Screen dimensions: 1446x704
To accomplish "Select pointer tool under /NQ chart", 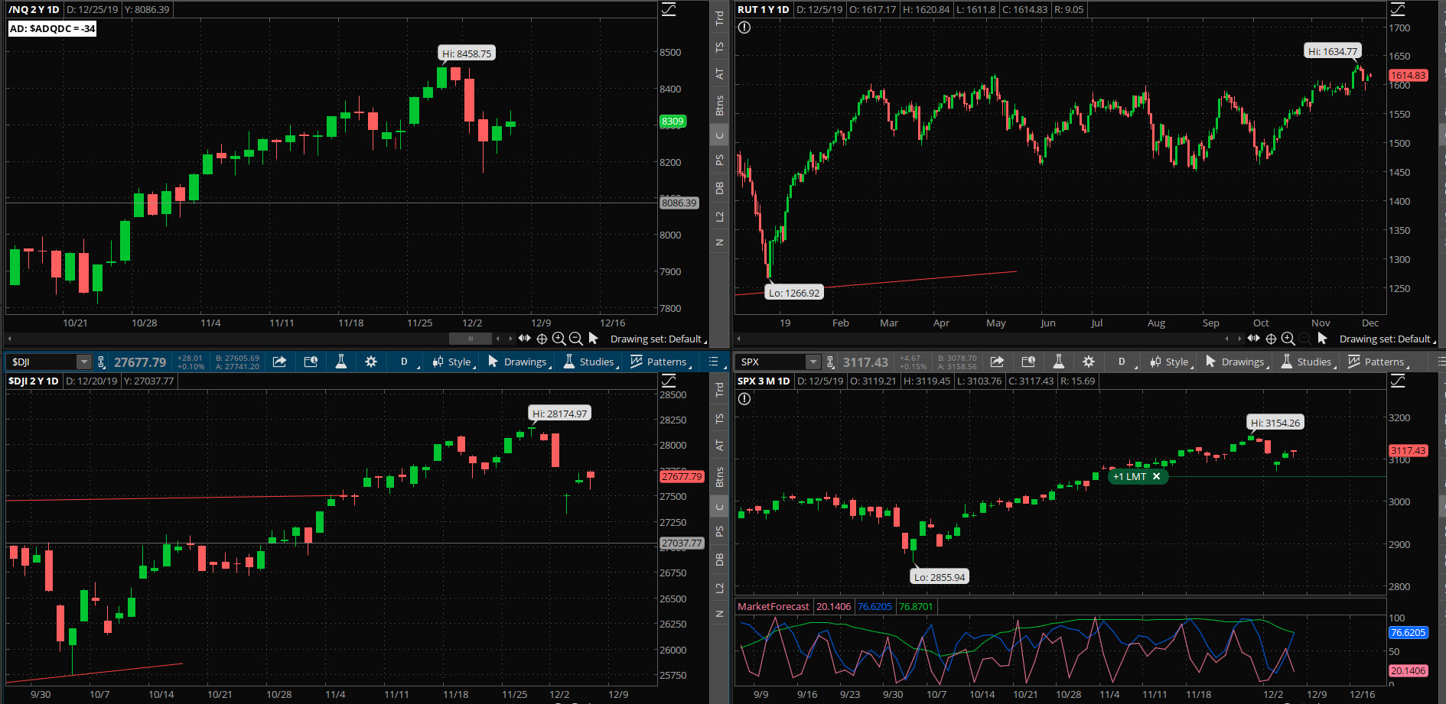I will (593, 338).
